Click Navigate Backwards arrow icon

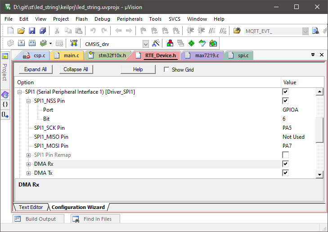(118, 31)
